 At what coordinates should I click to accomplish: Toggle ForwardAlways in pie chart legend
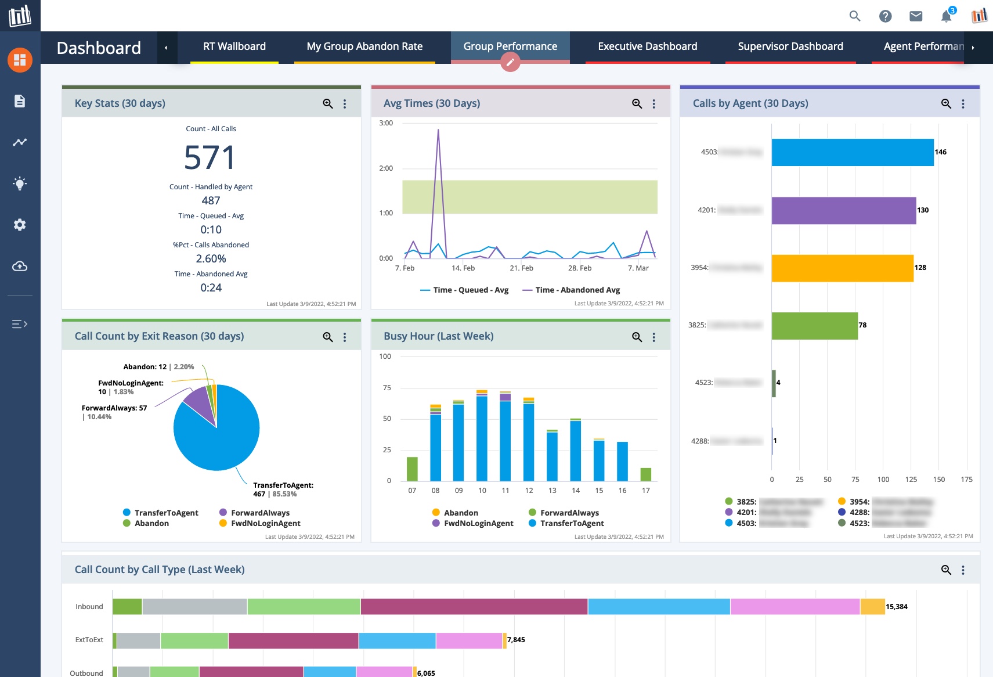pyautogui.click(x=254, y=513)
